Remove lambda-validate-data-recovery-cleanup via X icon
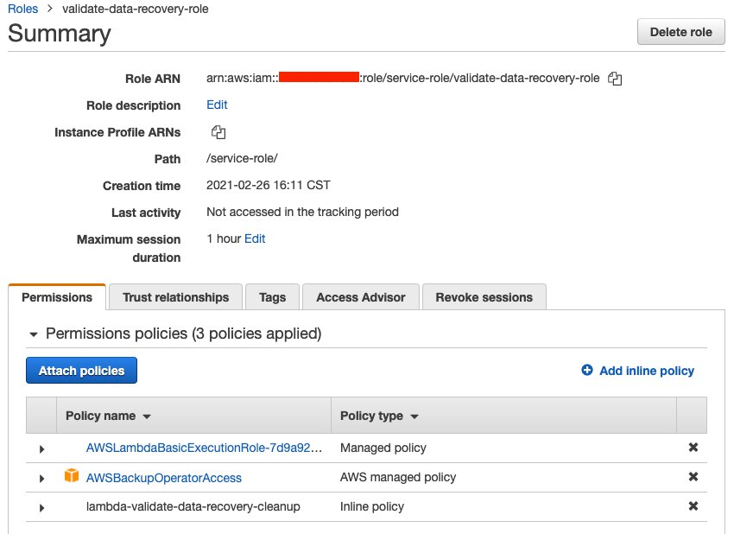Viewport: 734px width, 534px height. (x=693, y=507)
